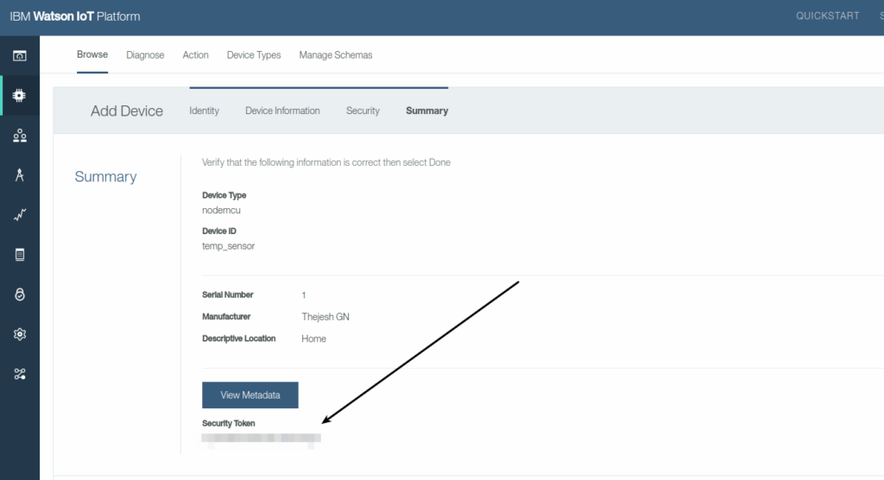Open the Device Types tab

point(254,54)
